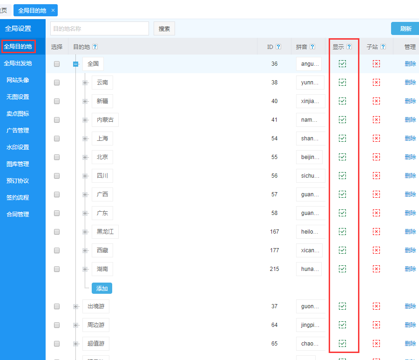Screen dimensions: 419x360
Task: Click the blue 添加 button
Action: (x=102, y=288)
